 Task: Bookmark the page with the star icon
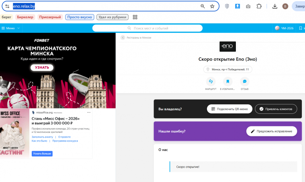coord(212,6)
